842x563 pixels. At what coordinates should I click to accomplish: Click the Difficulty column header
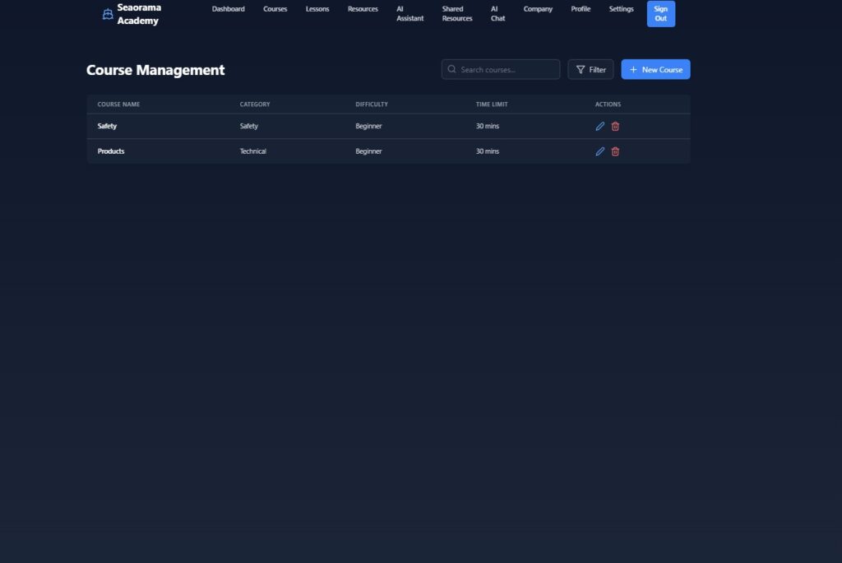[371, 105]
